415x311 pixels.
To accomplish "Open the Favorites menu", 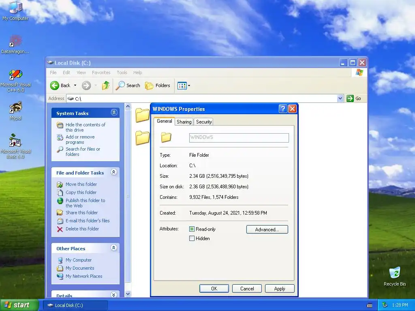I will [101, 72].
